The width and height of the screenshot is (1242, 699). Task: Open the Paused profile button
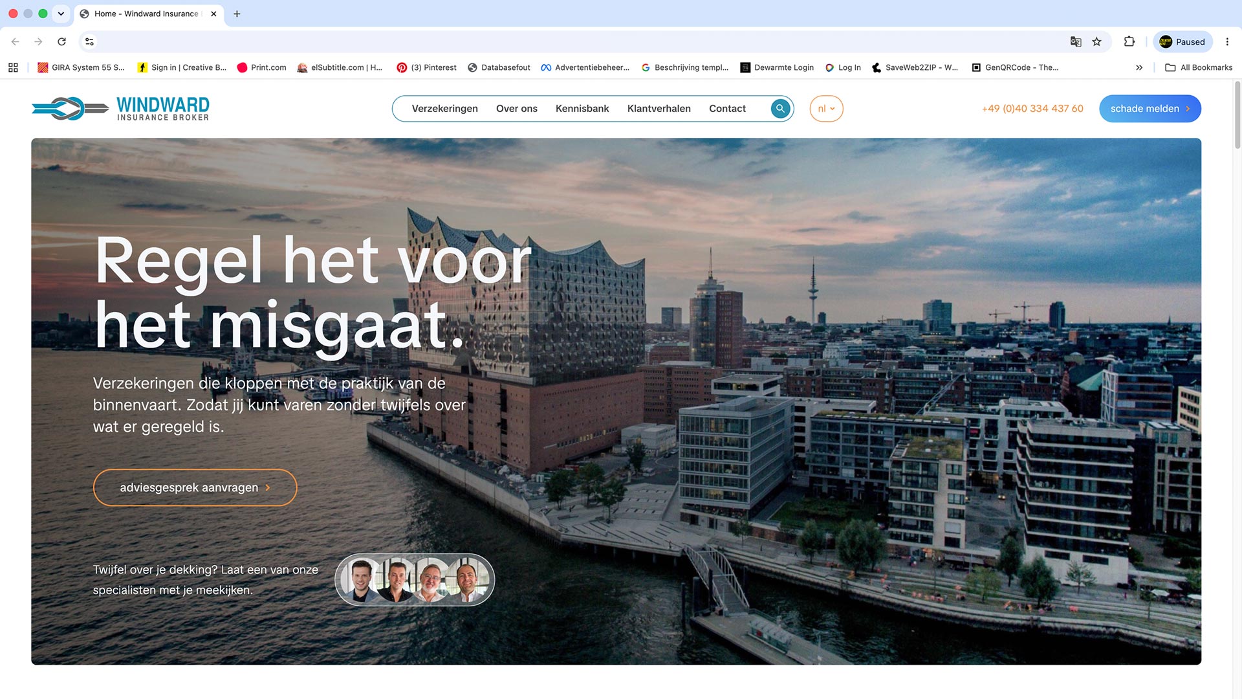[1182, 41]
